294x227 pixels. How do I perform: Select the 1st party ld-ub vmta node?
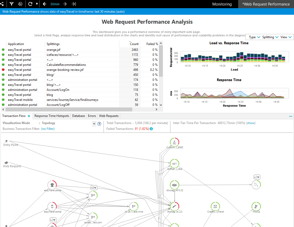pos(134,206)
